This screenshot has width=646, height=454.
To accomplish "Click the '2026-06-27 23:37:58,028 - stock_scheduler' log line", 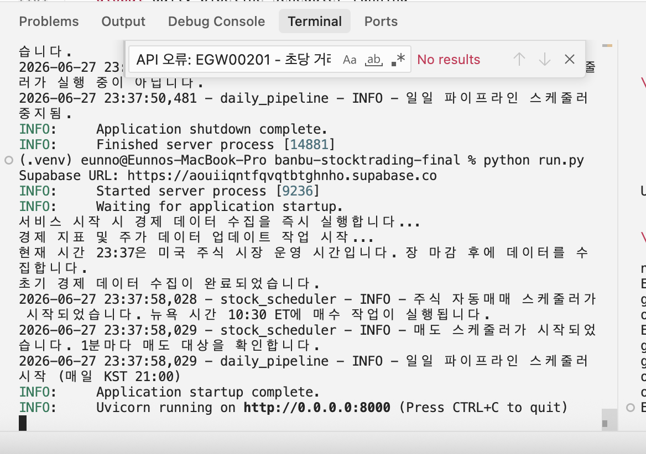I will pos(308,307).
